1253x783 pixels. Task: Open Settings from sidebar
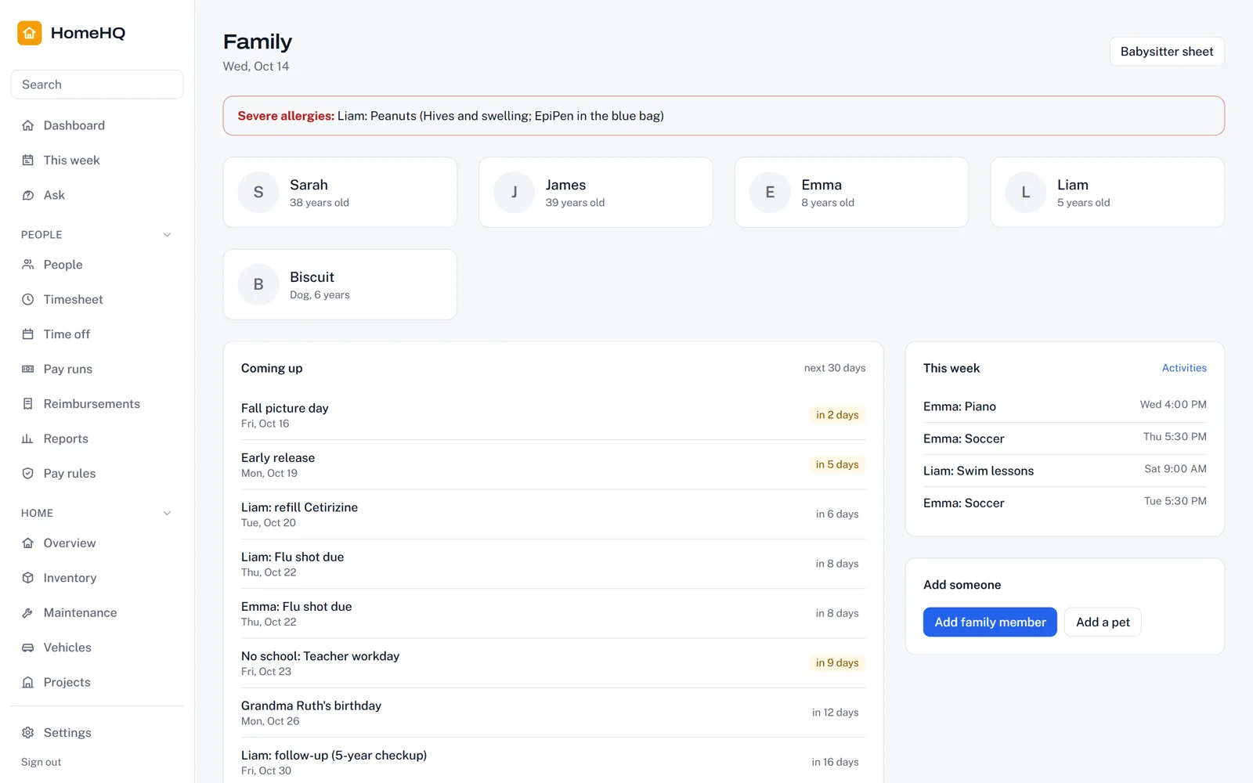point(97,733)
